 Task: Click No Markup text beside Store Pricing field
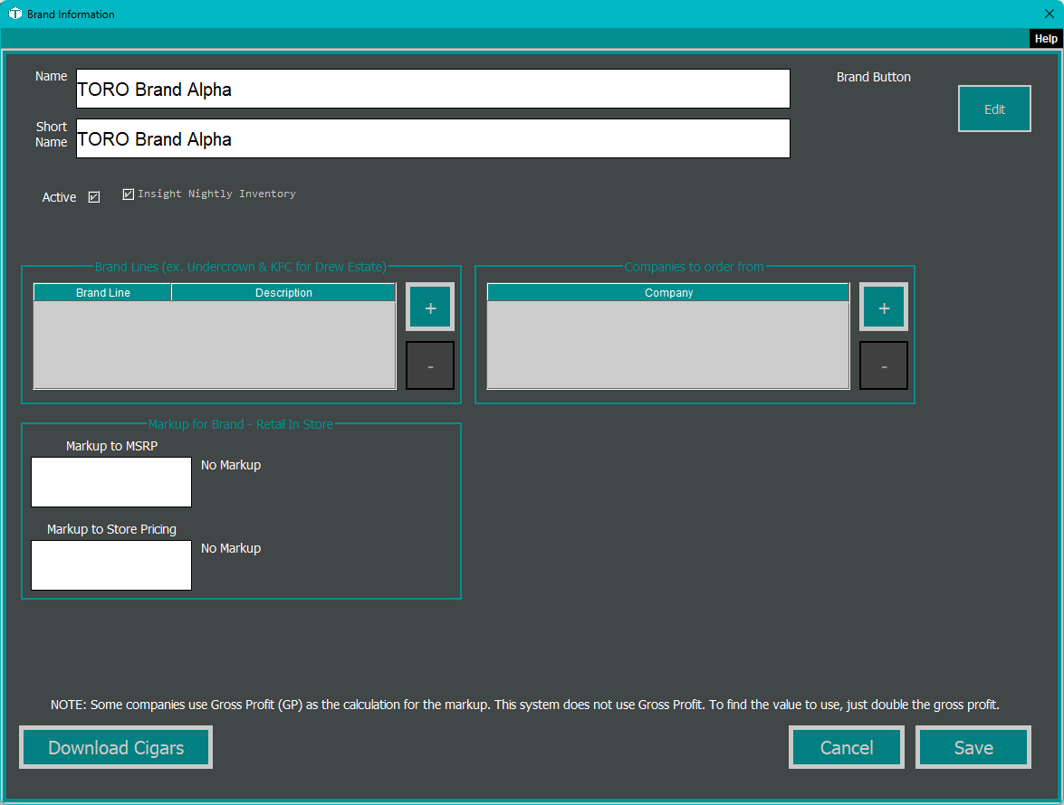pyautogui.click(x=231, y=548)
